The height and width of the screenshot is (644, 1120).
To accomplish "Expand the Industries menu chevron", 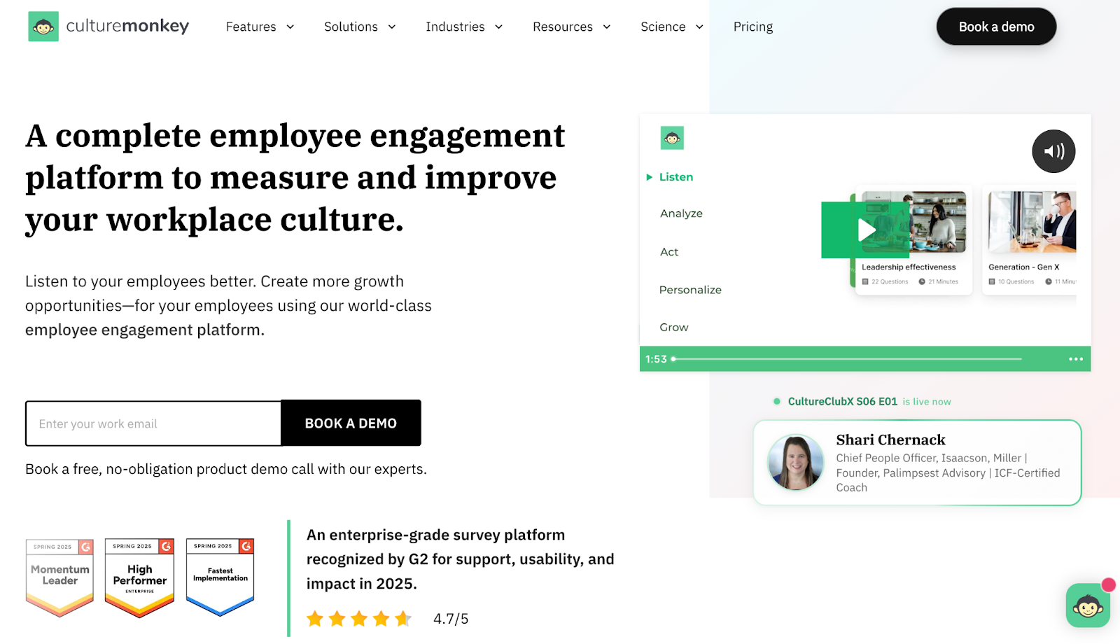I will (x=499, y=27).
